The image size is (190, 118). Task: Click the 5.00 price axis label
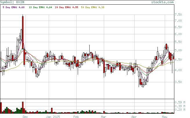pos(178,50)
